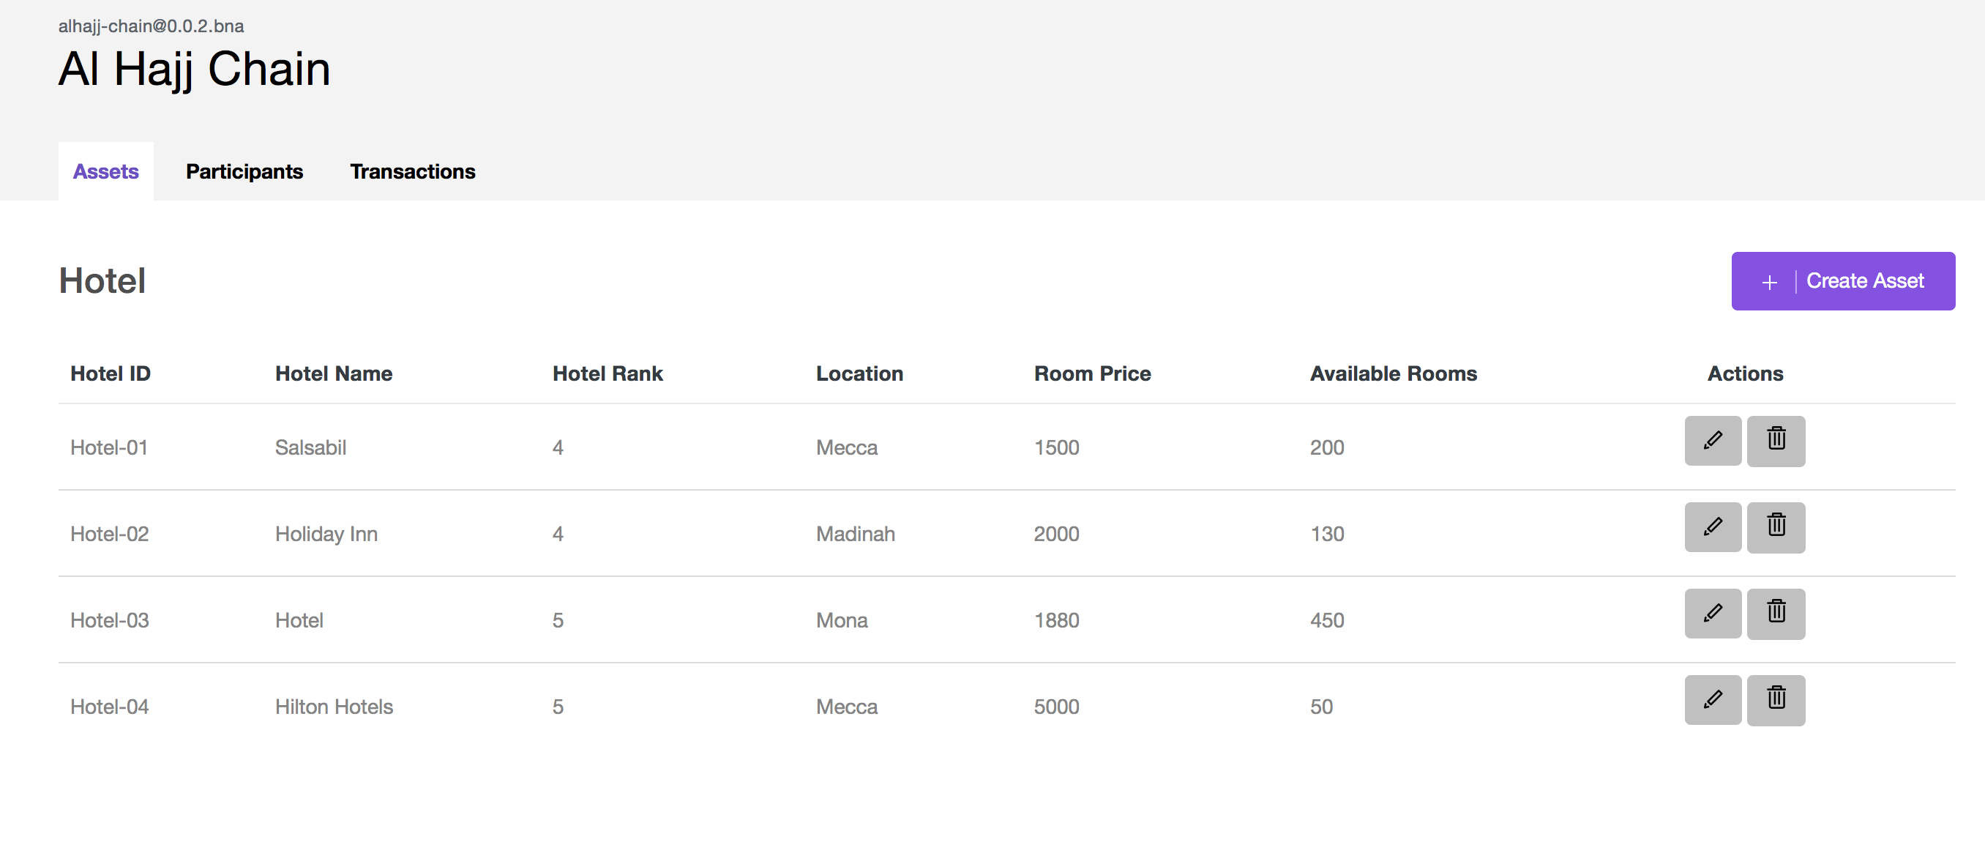Open the Transactions tab
Viewport: 1985px width, 864px height.
[x=412, y=171]
